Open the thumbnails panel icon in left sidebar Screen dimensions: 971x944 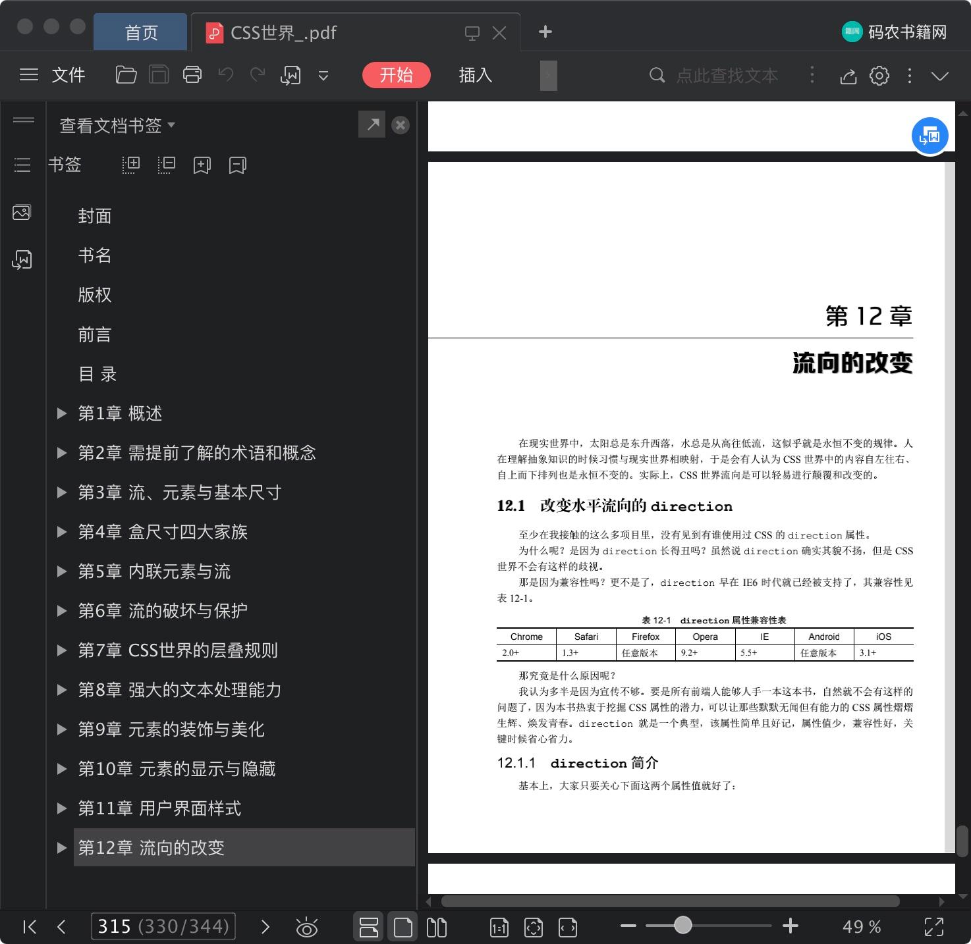[22, 213]
